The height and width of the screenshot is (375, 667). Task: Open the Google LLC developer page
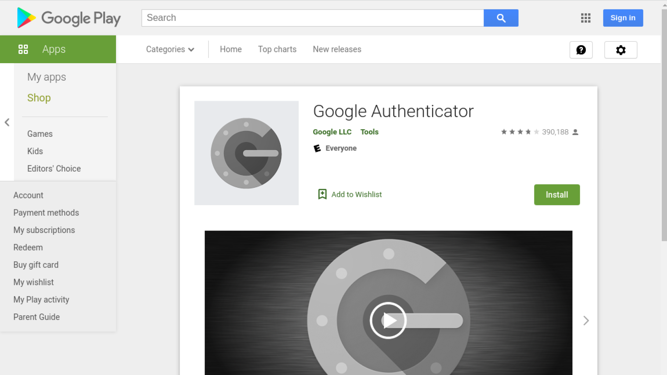click(332, 132)
